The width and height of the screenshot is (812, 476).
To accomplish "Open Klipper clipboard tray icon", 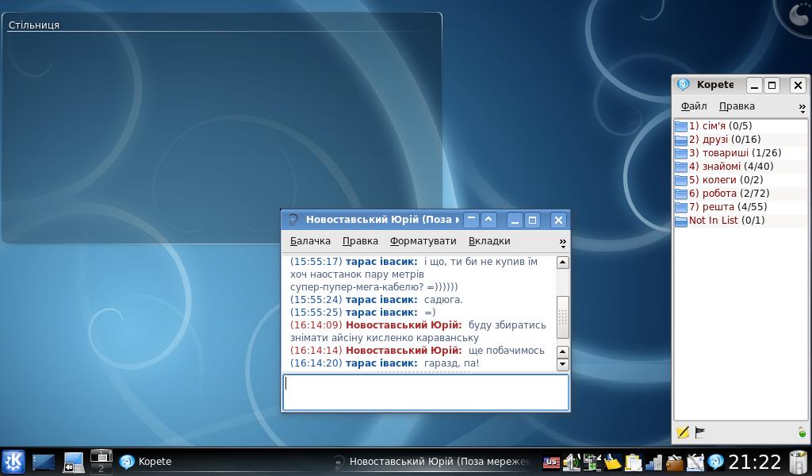I will (633, 462).
